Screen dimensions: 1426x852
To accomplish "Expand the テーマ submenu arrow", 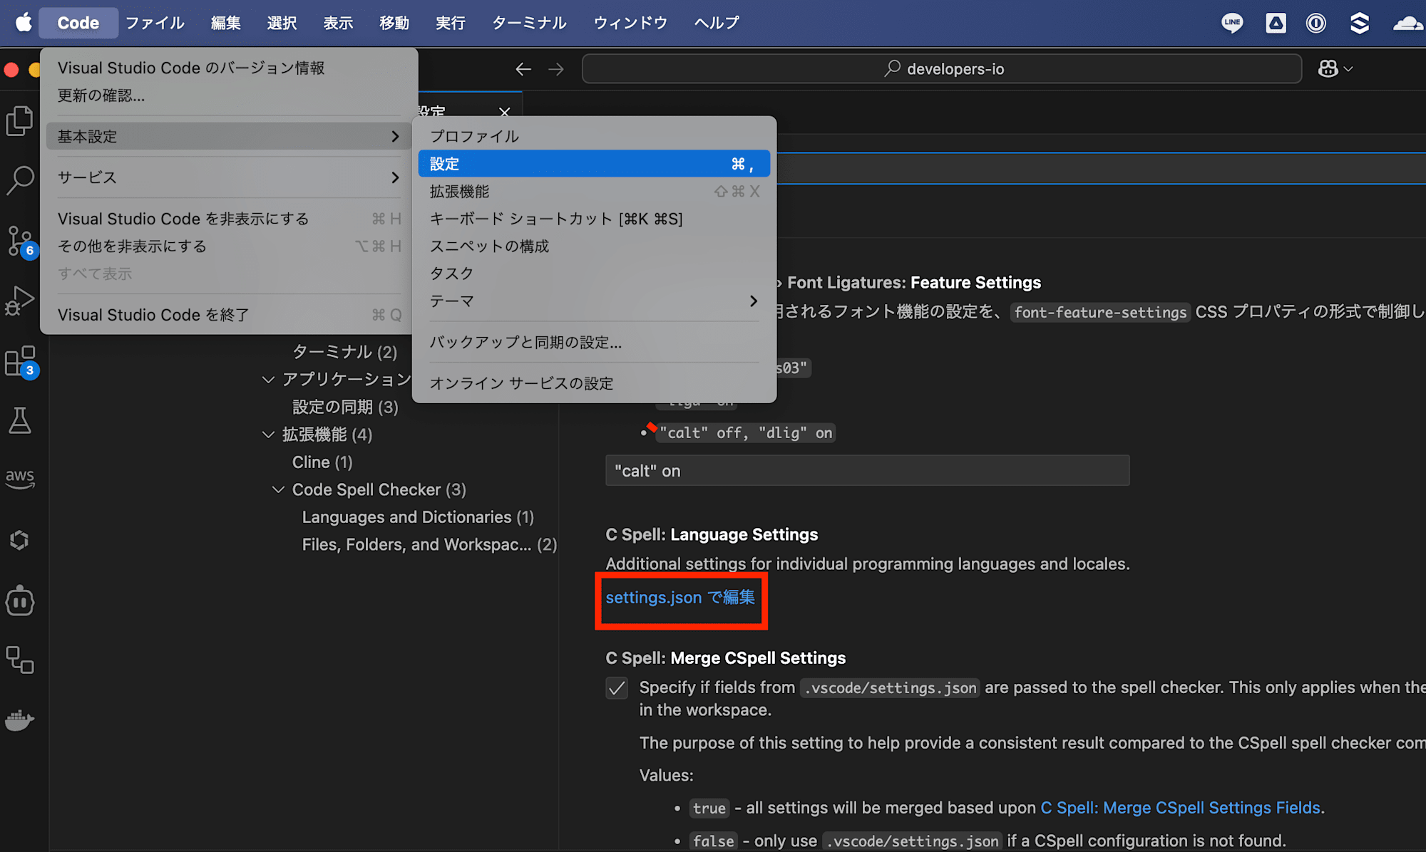I will point(754,301).
